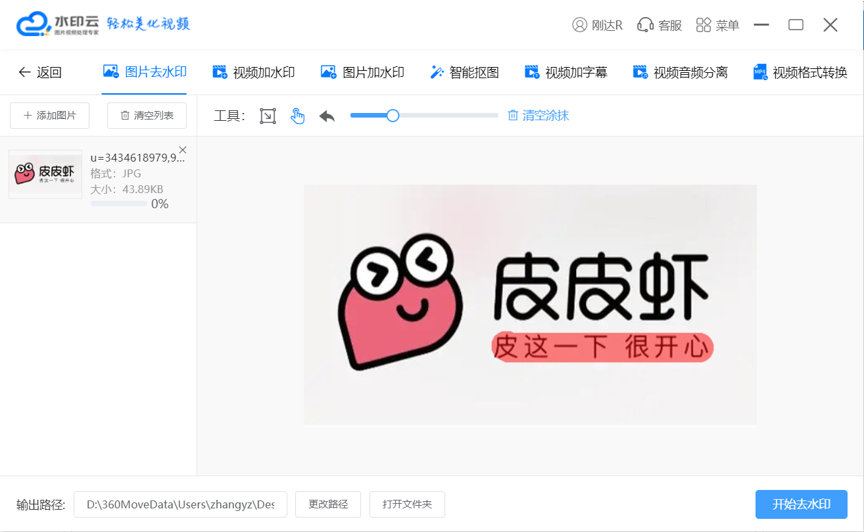The image size is (864, 532).
Task: Click the brush size slider handle
Action: pos(393,116)
